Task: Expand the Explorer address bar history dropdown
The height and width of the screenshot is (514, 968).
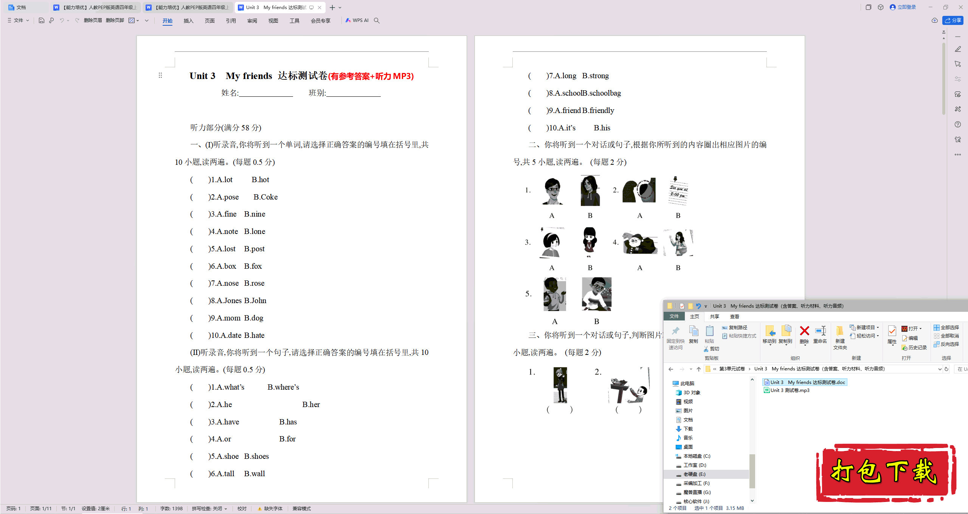Action: pyautogui.click(x=940, y=369)
